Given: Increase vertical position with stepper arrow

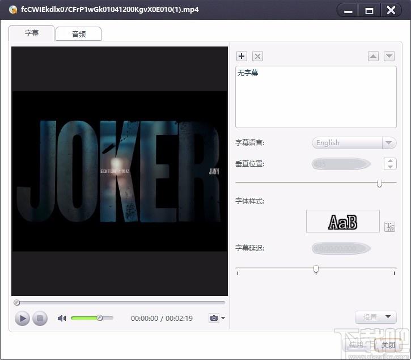Looking at the screenshot, I should [x=389, y=160].
